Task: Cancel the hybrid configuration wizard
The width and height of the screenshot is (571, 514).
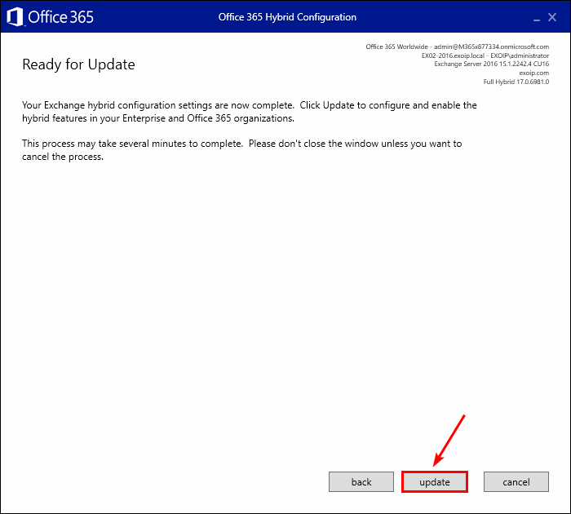Action: [516, 482]
